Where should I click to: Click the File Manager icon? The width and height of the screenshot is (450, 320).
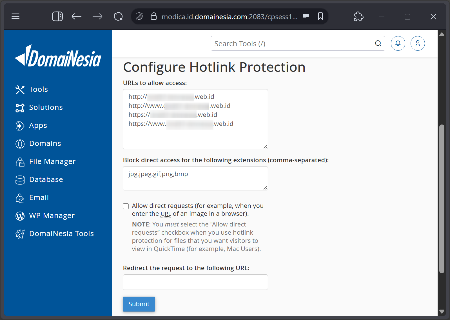pos(20,162)
